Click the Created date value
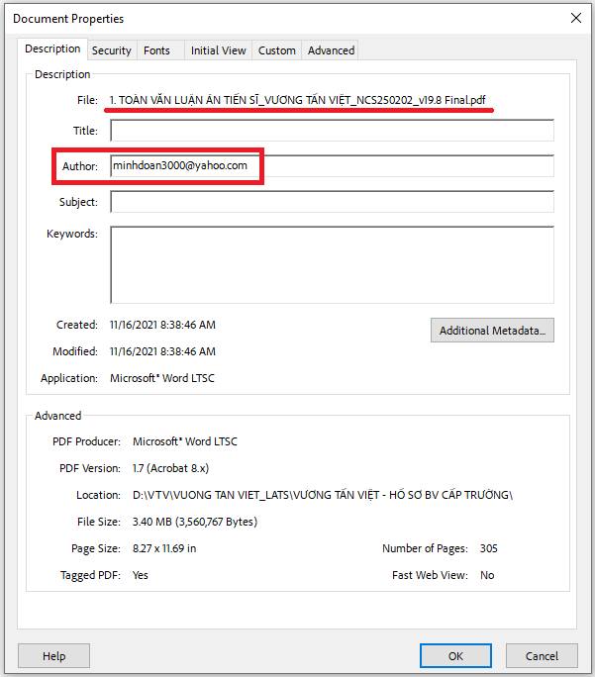Screen dimensions: 595x677 [x=162, y=325]
